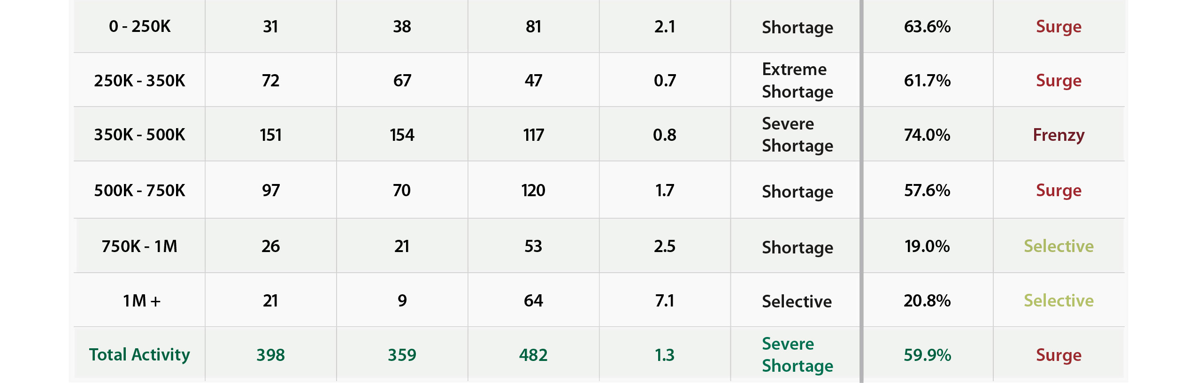Select the value 154 in 350K - 500K row
This screenshot has width=1197, height=383.
coord(402,135)
